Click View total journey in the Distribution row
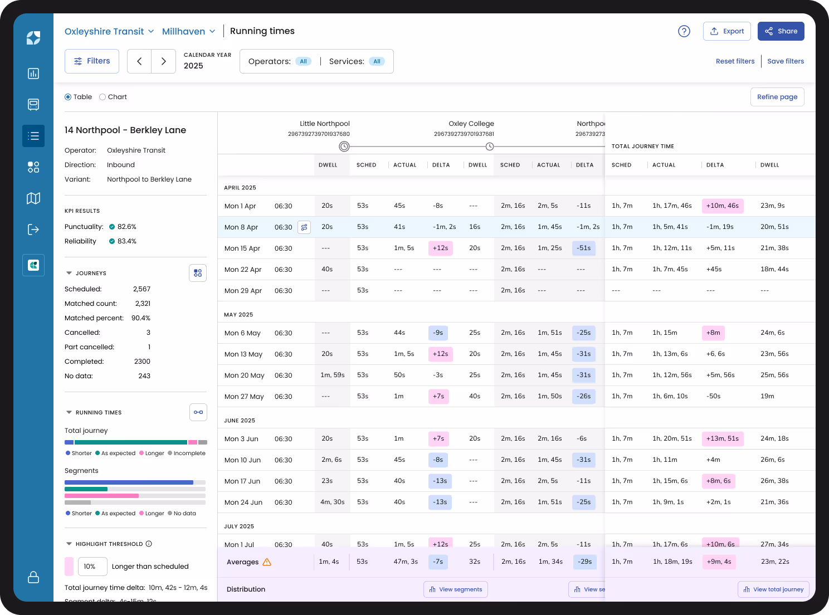Screen dimensions: 829x615 coord(773,589)
